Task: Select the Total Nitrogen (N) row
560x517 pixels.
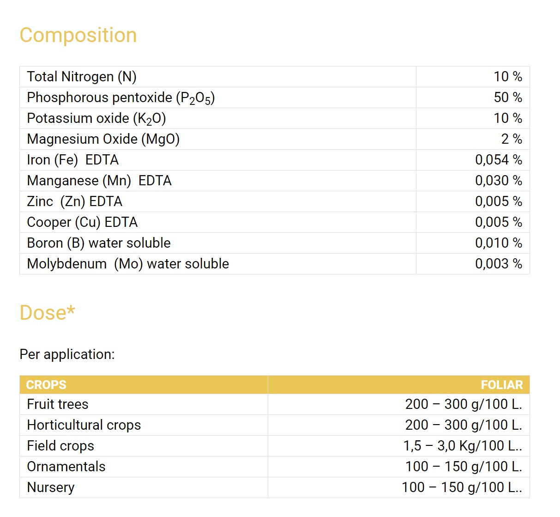Action: click(82, 77)
